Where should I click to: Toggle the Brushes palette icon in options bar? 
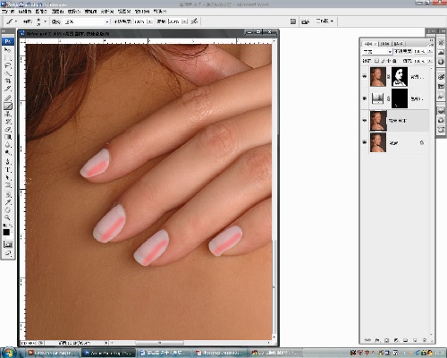pos(293,21)
